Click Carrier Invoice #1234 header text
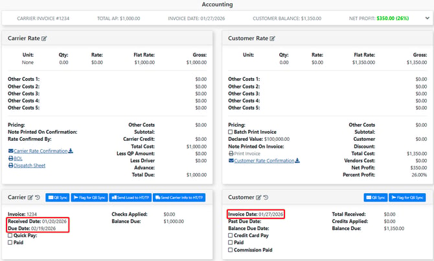The image size is (434, 261). [x=43, y=18]
